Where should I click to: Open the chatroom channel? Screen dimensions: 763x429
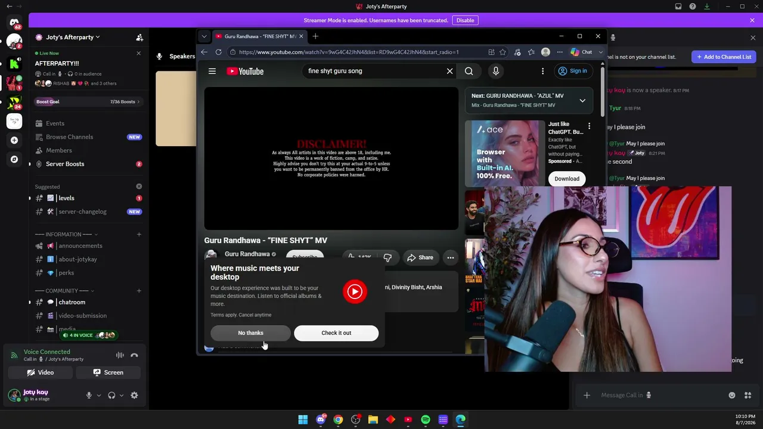[88, 302]
